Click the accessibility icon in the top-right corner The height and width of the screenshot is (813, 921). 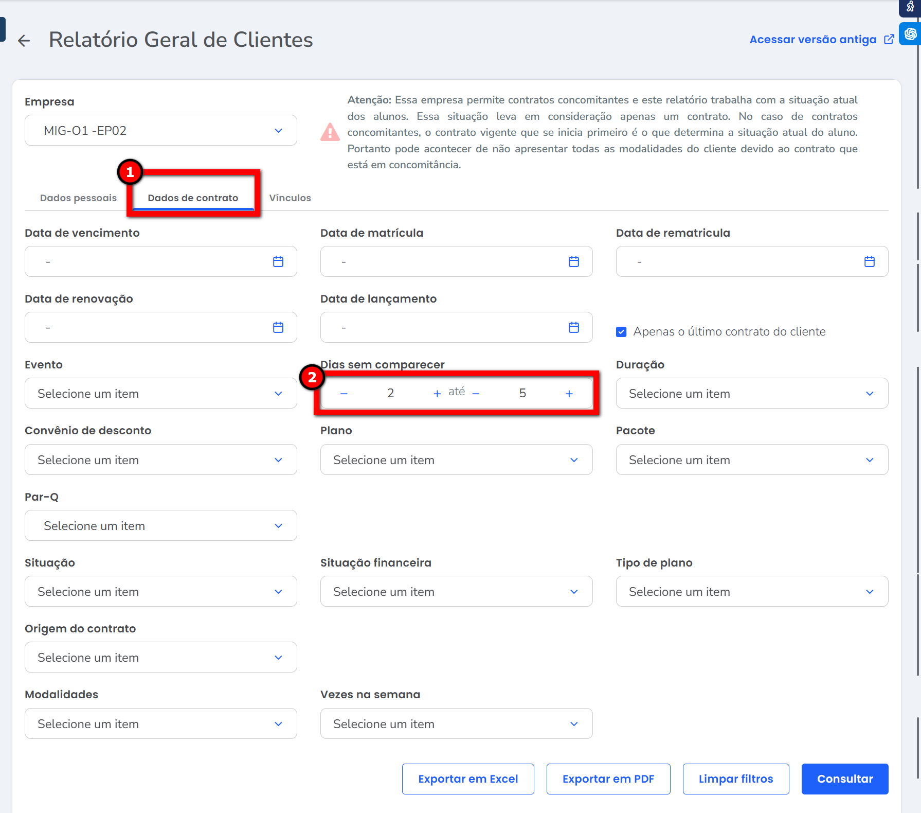(x=910, y=7)
